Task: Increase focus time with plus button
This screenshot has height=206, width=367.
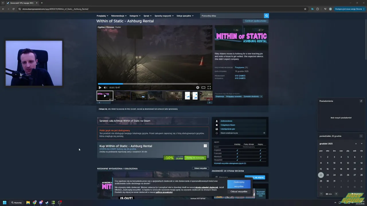Action: coord(336,194)
